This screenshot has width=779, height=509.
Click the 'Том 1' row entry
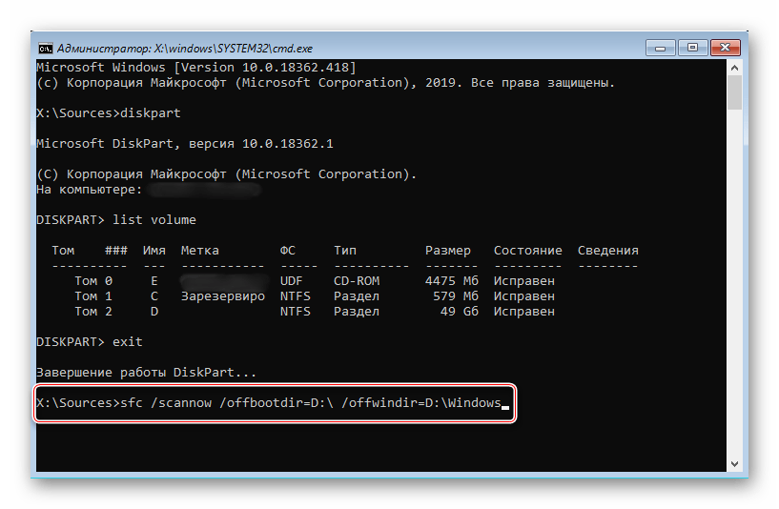click(x=93, y=296)
